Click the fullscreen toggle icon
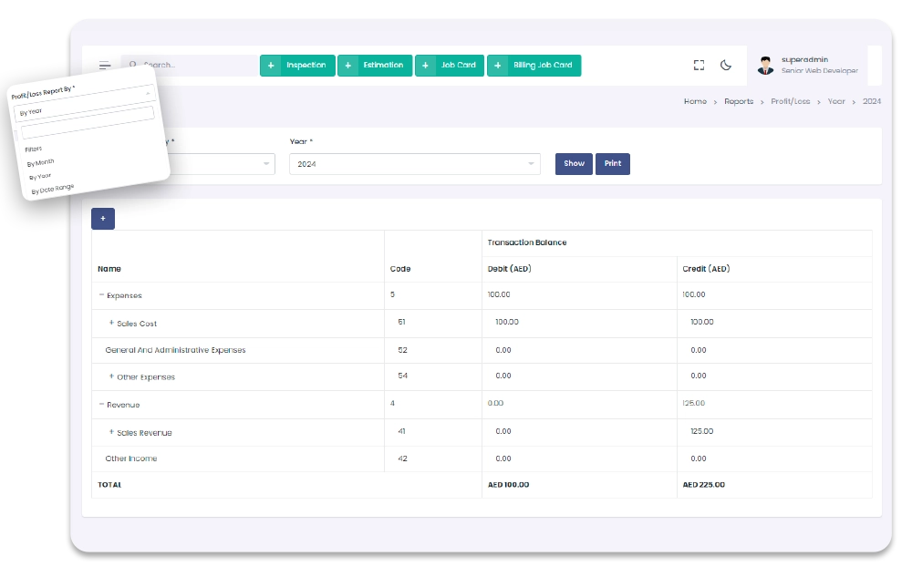This screenshot has width=912, height=577. [699, 65]
